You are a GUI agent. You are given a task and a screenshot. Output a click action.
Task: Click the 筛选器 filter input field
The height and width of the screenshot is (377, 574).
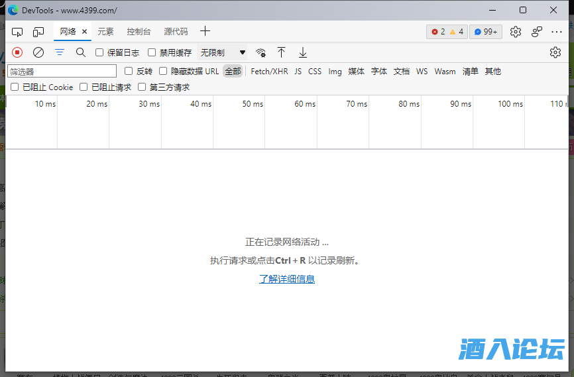(62, 72)
